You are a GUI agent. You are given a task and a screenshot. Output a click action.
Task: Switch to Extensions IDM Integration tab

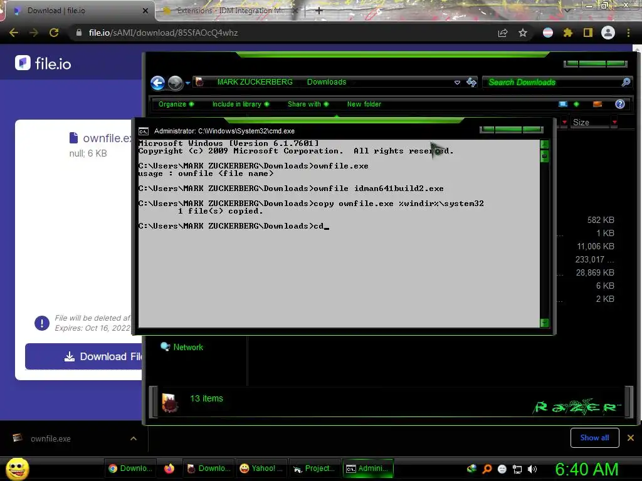point(229,11)
